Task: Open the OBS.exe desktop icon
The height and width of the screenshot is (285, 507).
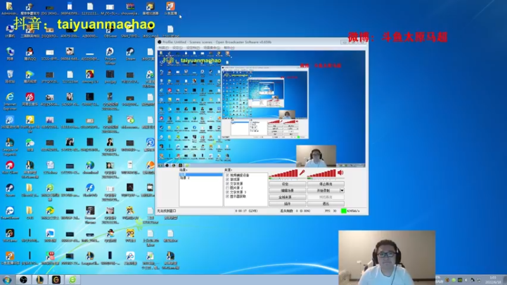Action: [110, 31]
